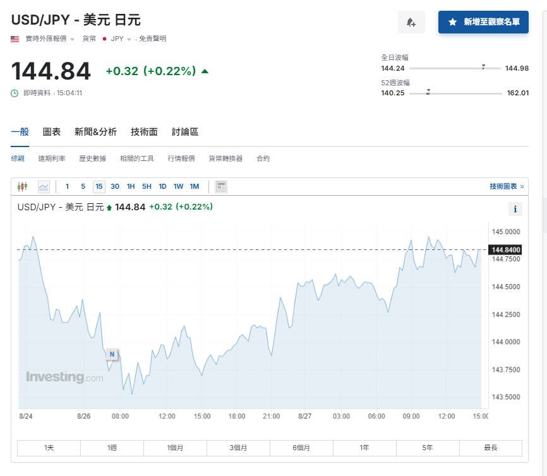Screen dimensions: 547x476
Task: Open the chart news layout icon
Action: 221,186
